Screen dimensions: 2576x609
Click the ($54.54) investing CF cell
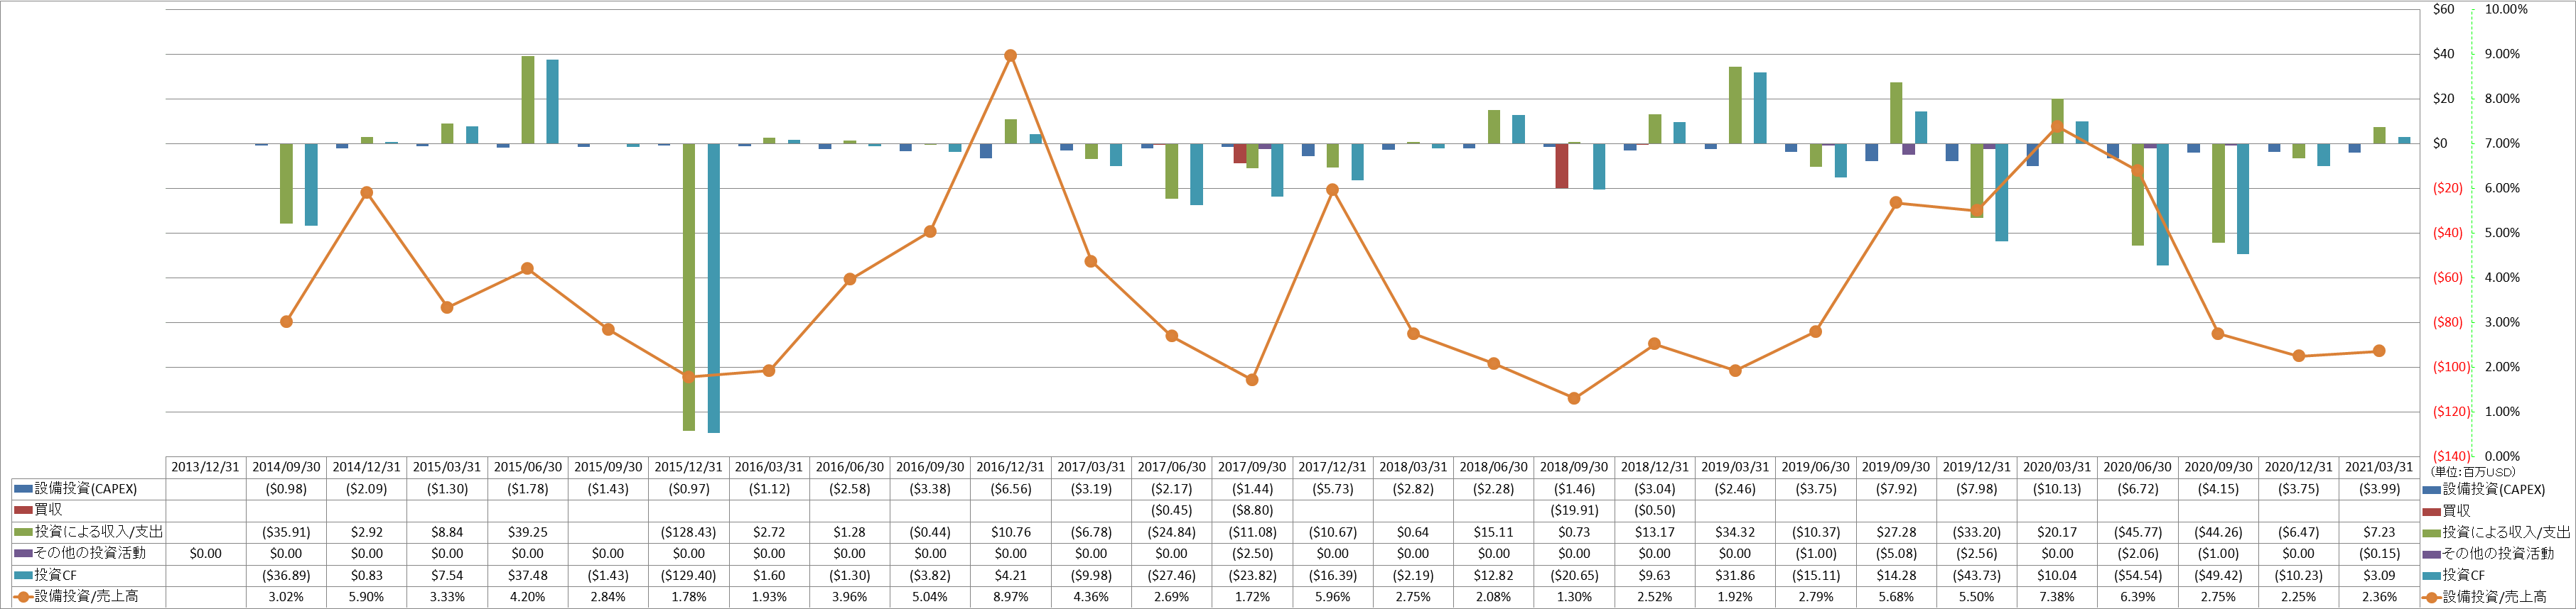[x=2137, y=575]
